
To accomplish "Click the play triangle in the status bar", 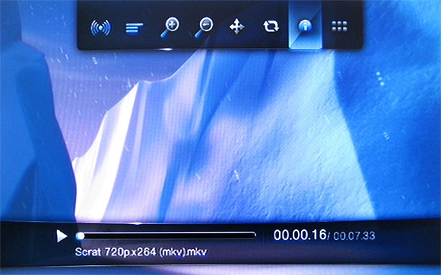I will click(62, 236).
